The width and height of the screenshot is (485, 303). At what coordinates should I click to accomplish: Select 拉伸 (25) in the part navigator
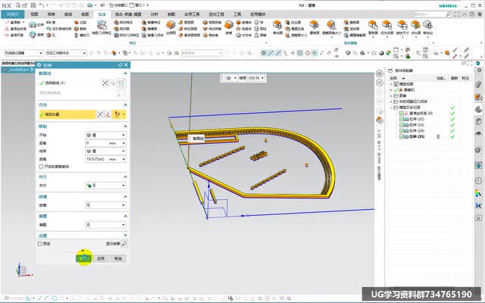tap(415, 137)
